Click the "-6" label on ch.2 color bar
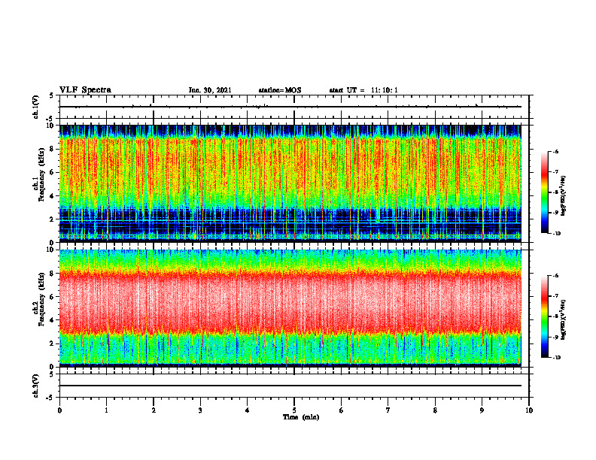Screen dimensions: 596x460 (x=555, y=276)
